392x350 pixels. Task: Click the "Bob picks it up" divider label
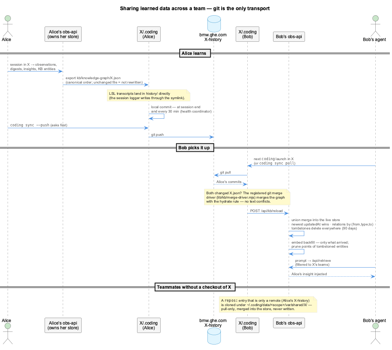click(x=195, y=148)
